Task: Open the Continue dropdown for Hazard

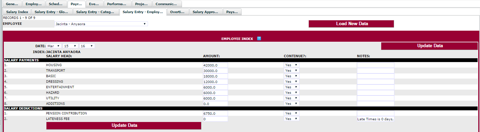Action: tap(291, 93)
